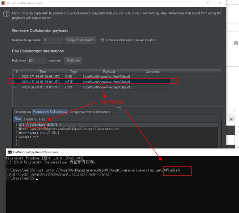Screen dimensions: 239x213
Task: Click the cmd.exe window icon
Action: [x=10, y=152]
